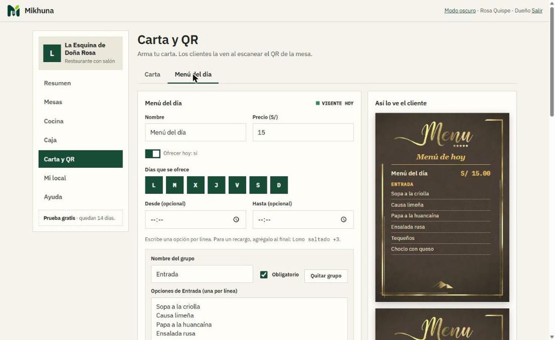Click the Nombre del grupo field with Entrada
Screen dimensions: 555x340
click(202, 274)
